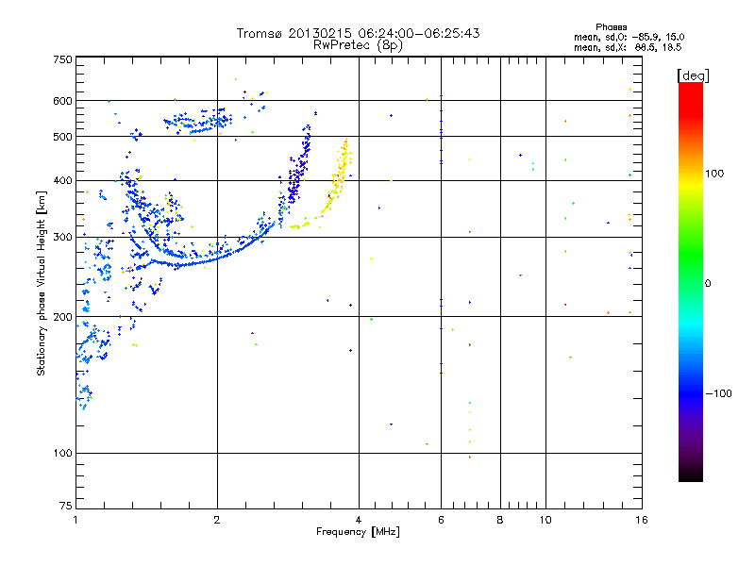Screen dimensions: 755x566
Task: Click the 'mean, sd,O: -85.9, 15.0' line
Action: click(629, 37)
